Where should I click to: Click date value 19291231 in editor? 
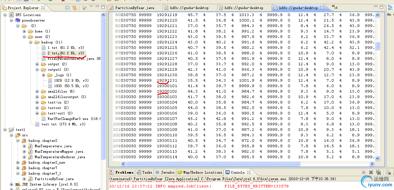pos(167,80)
